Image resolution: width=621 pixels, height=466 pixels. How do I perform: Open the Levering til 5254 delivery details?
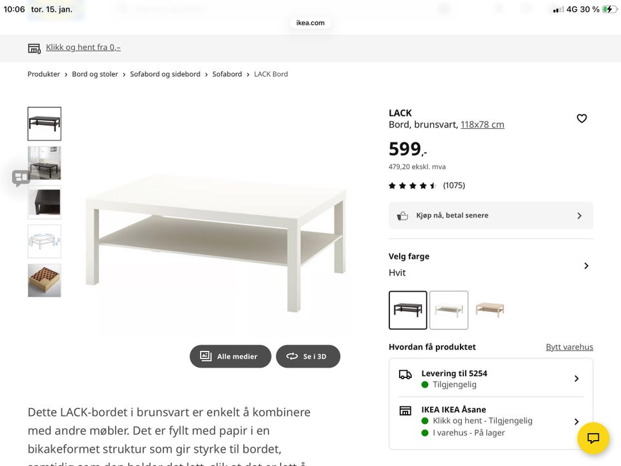tap(576, 379)
